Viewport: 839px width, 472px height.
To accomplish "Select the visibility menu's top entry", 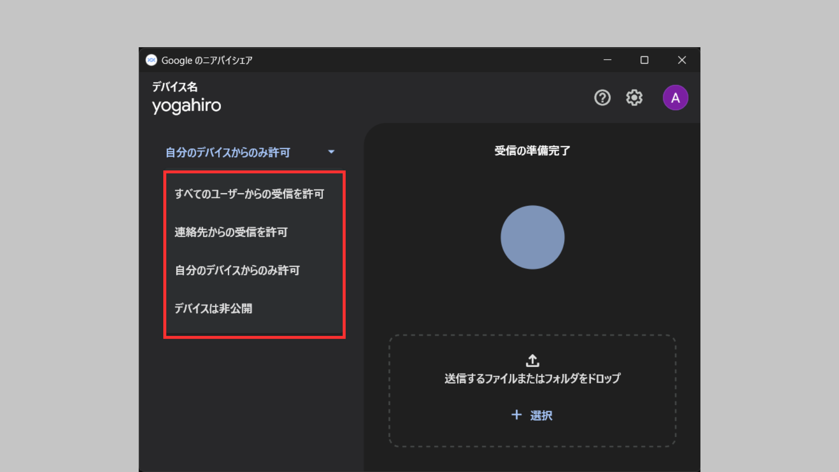I will pyautogui.click(x=250, y=194).
